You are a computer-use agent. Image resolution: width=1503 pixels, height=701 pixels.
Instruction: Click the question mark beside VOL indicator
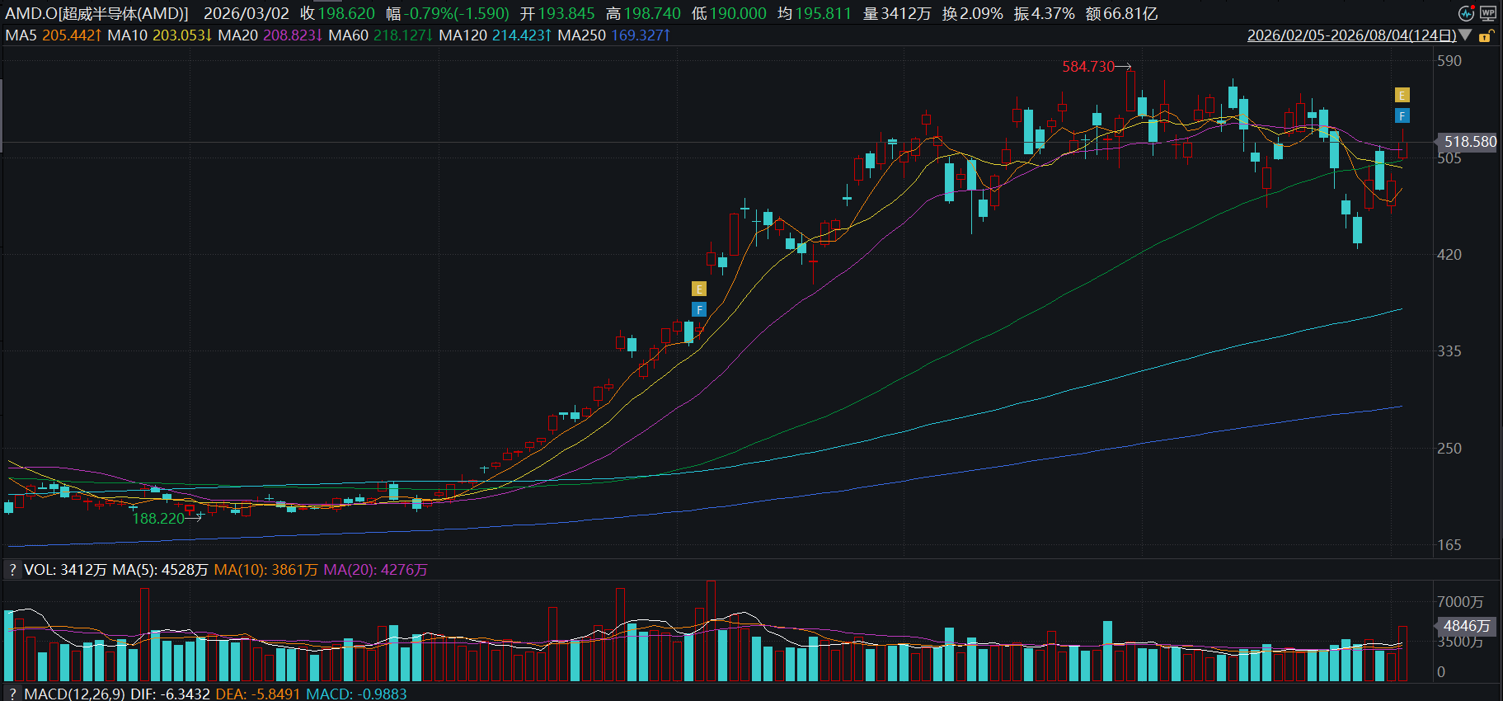click(12, 570)
